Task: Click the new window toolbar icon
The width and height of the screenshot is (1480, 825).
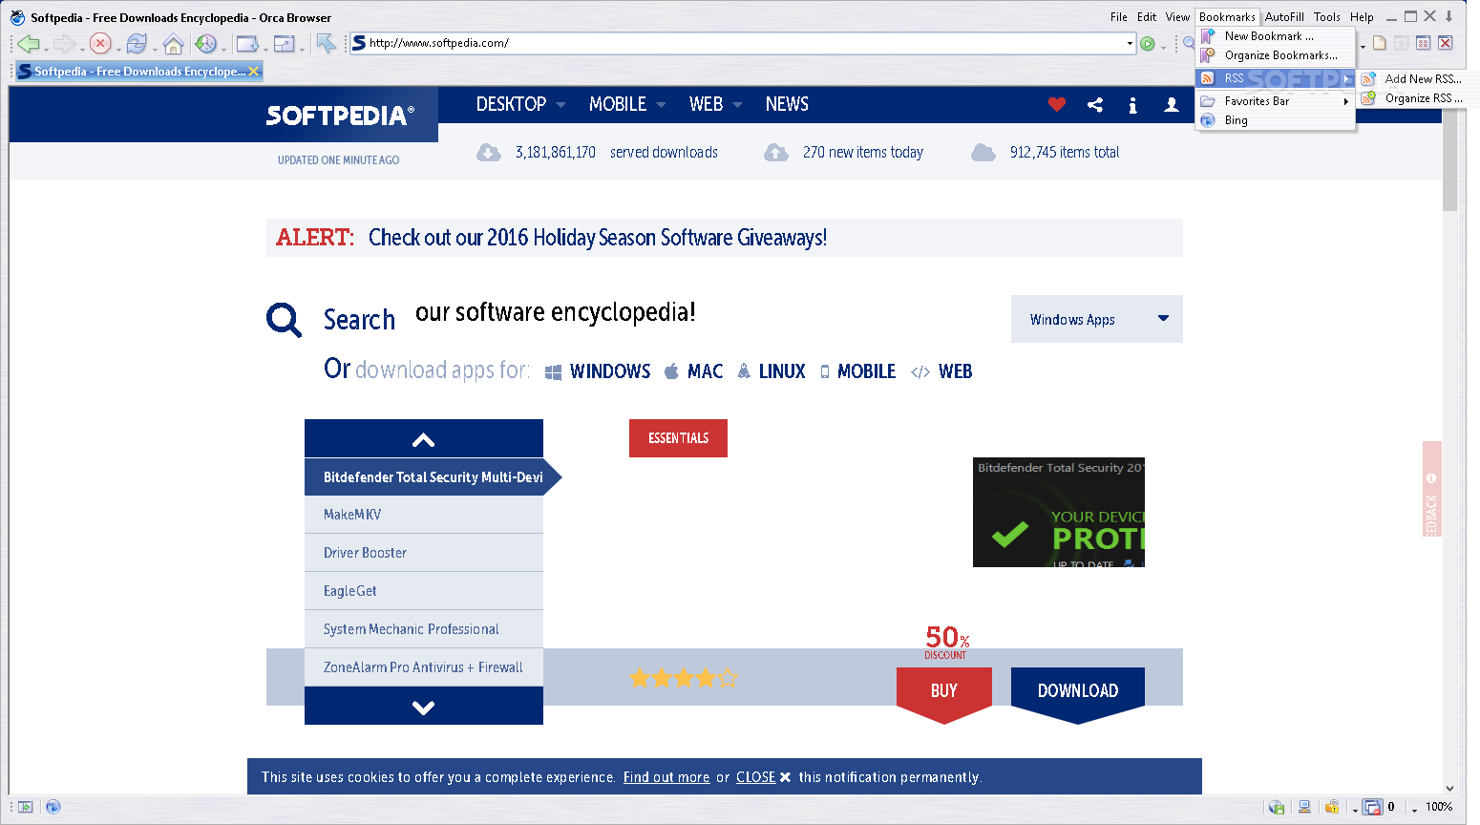Action: point(247,43)
